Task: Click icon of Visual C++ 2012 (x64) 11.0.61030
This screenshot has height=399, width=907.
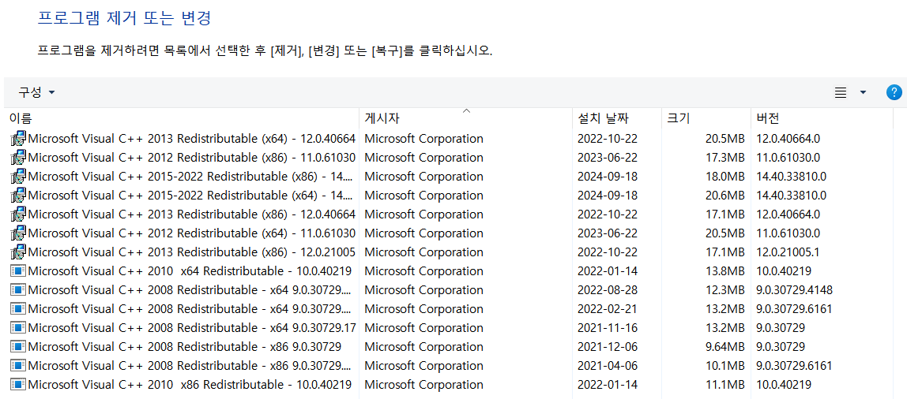Action: coord(18,233)
